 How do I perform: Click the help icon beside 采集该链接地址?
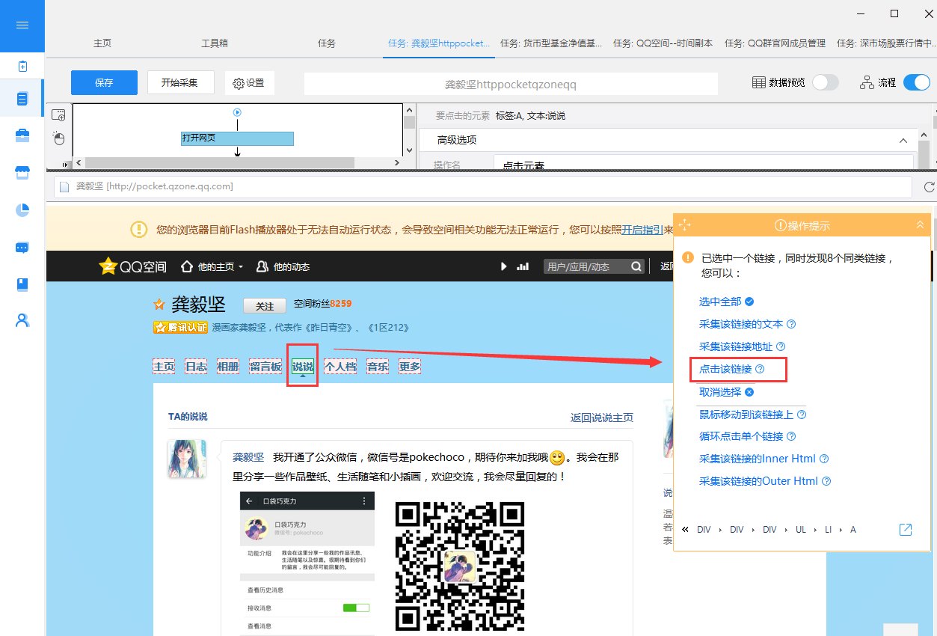tap(781, 346)
